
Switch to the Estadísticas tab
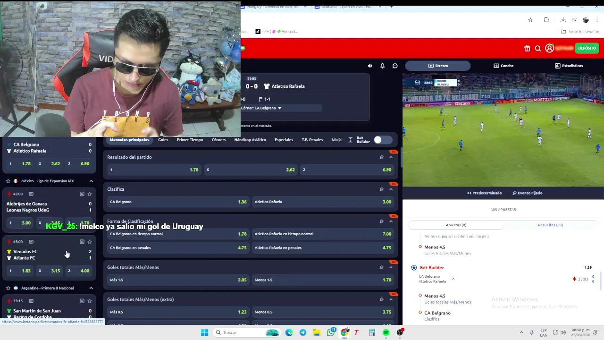[569, 66]
